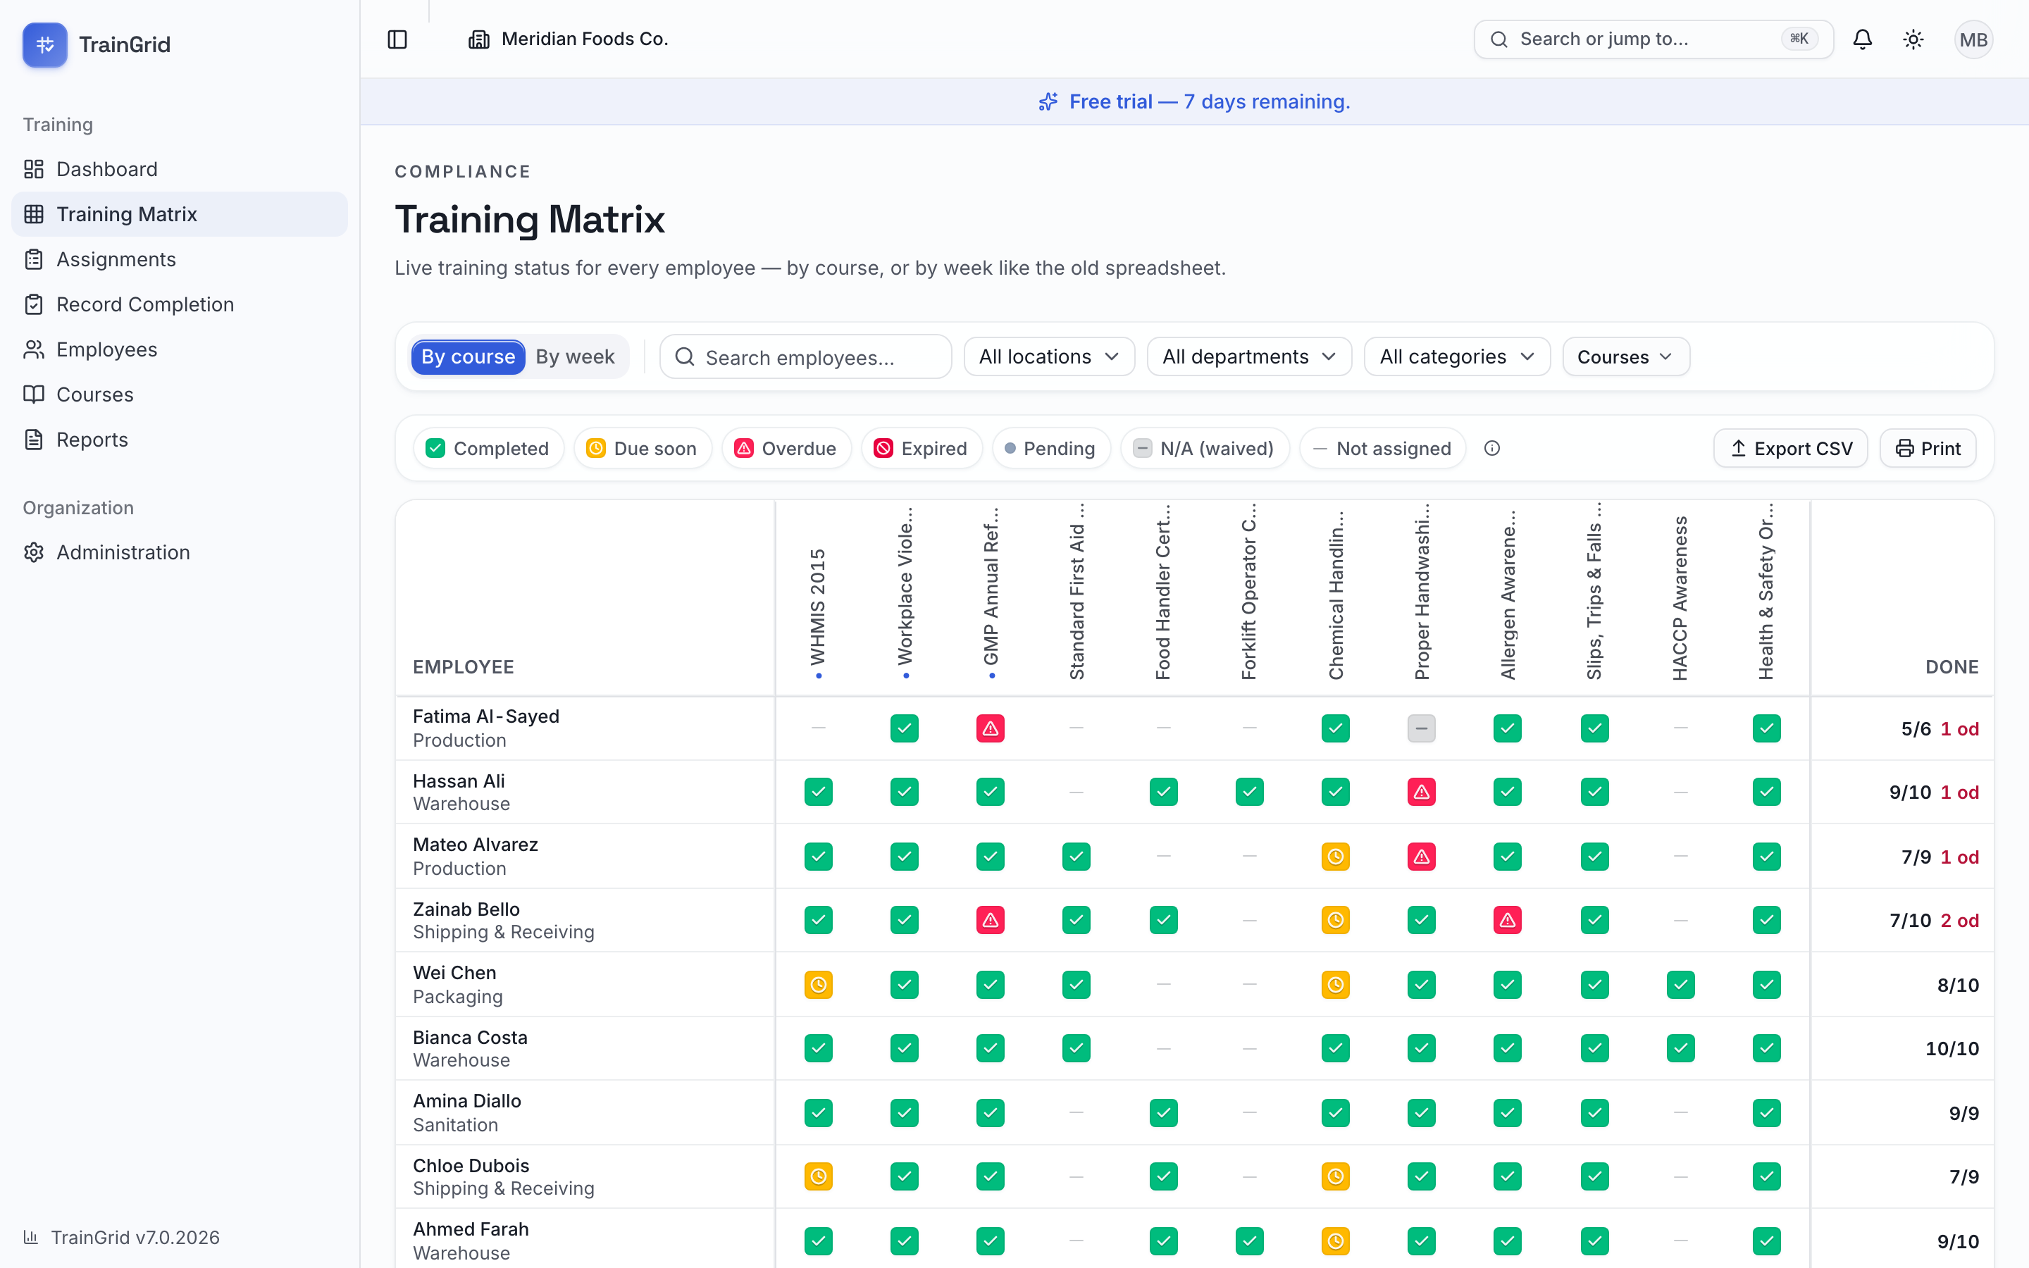Go to Assignments page

(x=180, y=259)
